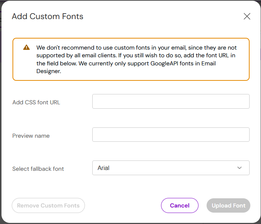Click the 'Select fallback font' label

[x=38, y=169]
